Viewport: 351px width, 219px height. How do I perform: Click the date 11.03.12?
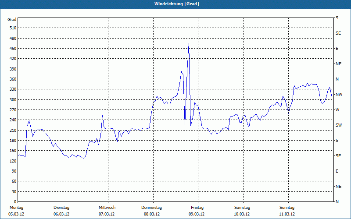287,214
